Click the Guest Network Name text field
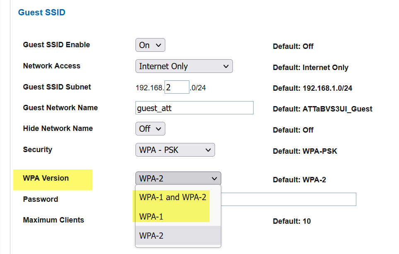Image resolution: width=399 pixels, height=254 pixels. 194,108
